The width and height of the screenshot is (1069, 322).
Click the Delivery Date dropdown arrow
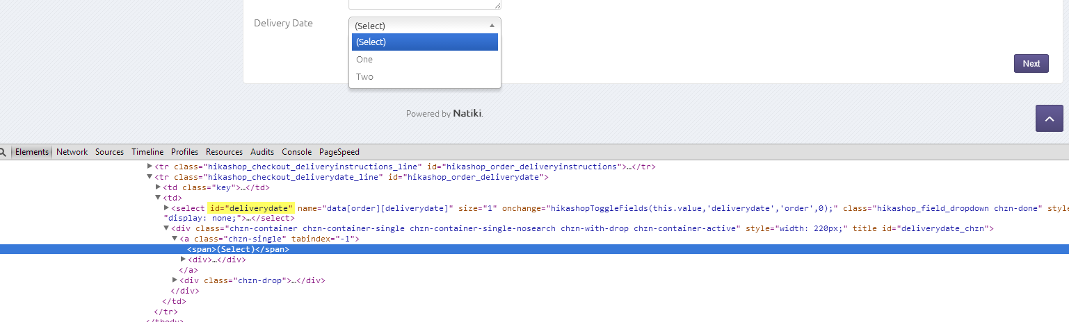pos(492,25)
